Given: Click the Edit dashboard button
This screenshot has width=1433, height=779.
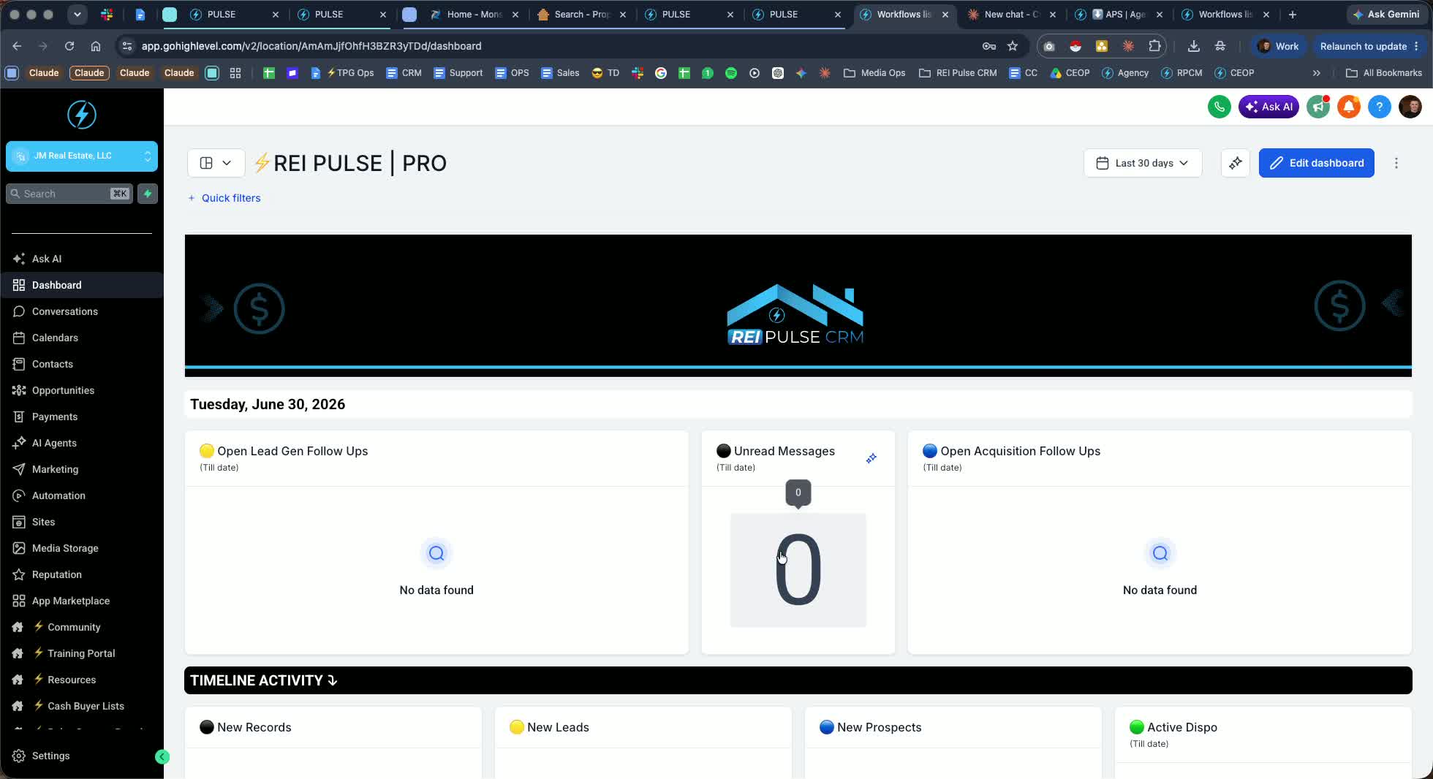Looking at the screenshot, I should coord(1317,163).
